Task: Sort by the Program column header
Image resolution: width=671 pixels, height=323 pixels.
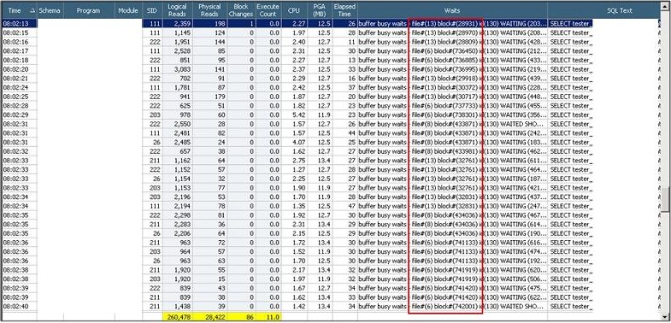Action: click(89, 11)
